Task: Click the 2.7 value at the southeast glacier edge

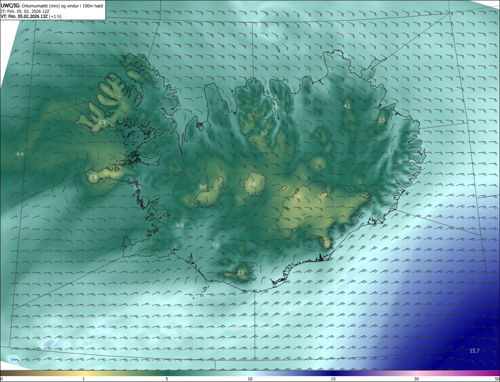Action: (x=327, y=245)
